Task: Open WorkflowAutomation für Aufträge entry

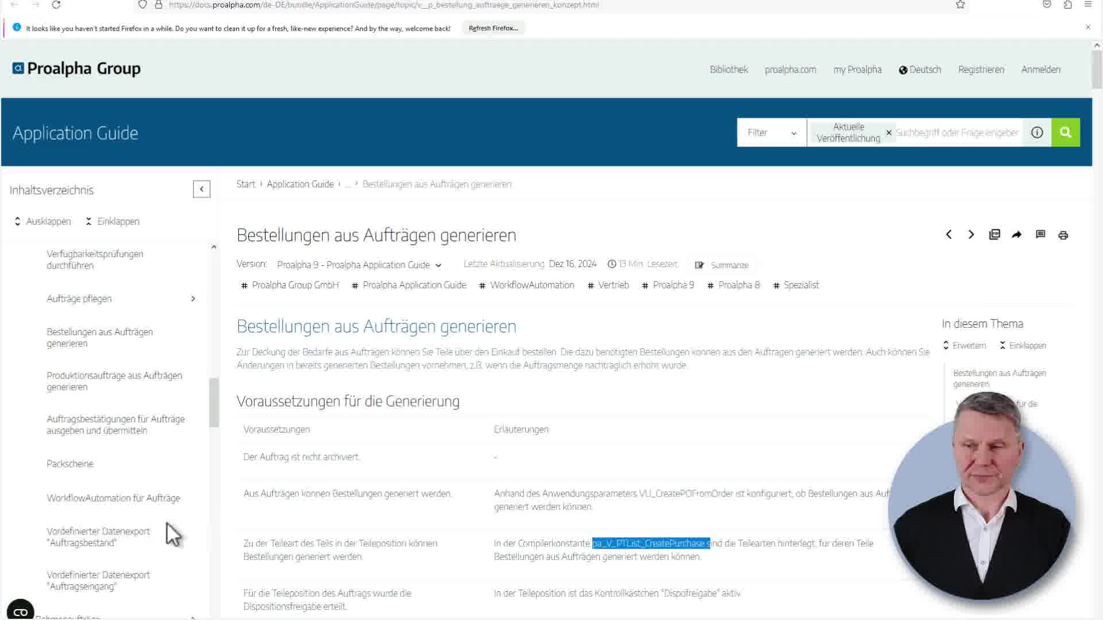Action: (x=113, y=498)
